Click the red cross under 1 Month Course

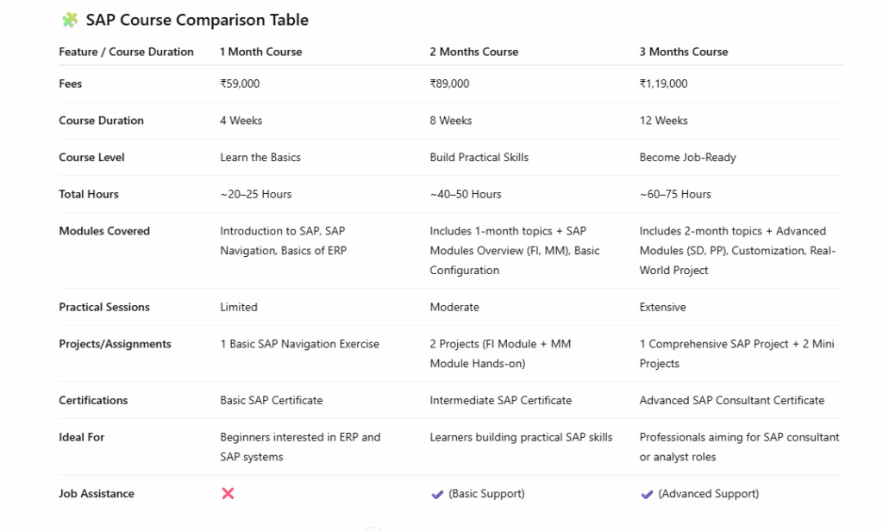(228, 493)
